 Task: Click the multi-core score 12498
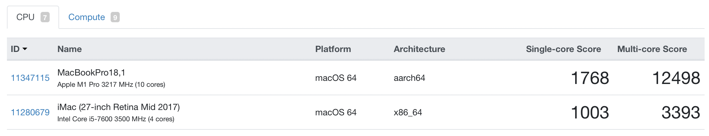pos(676,78)
